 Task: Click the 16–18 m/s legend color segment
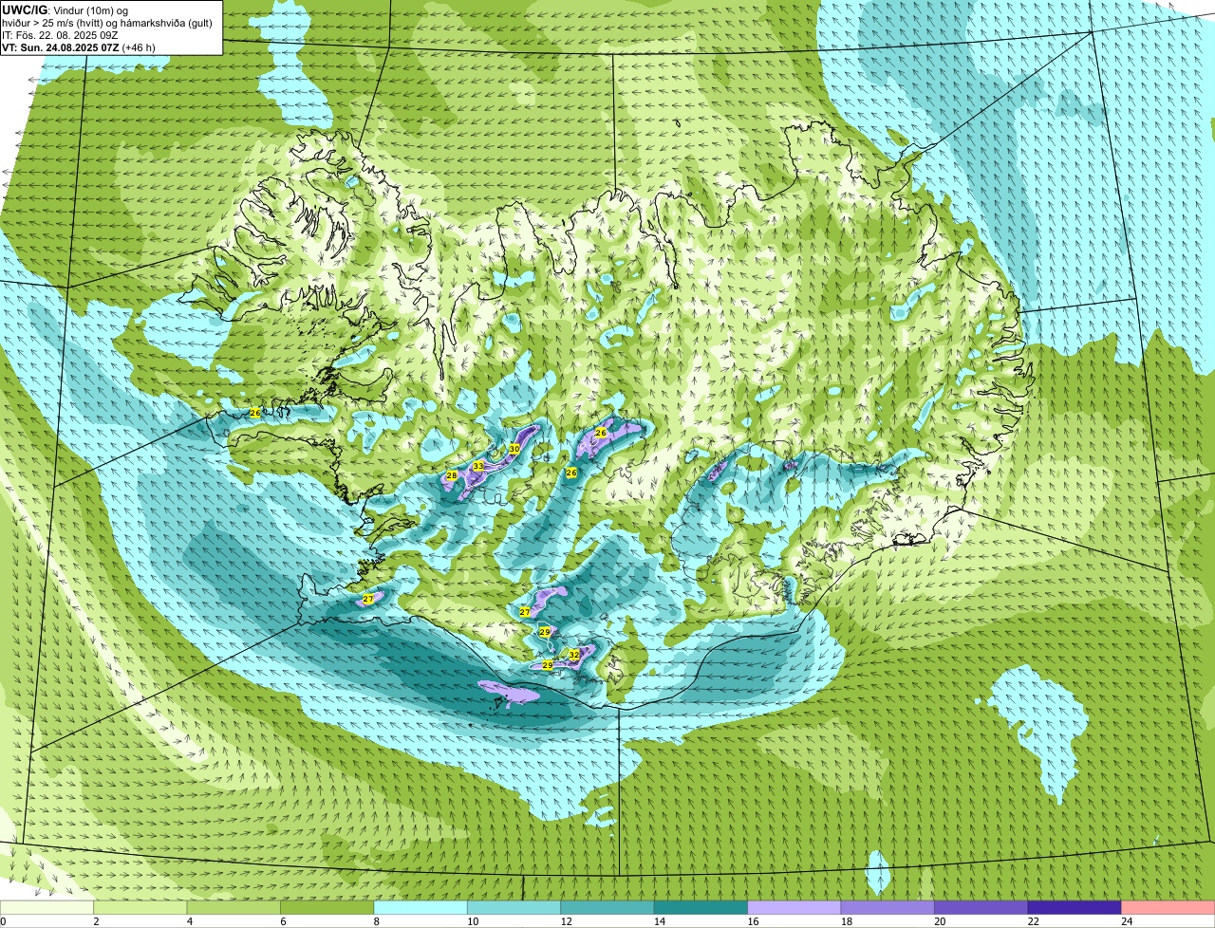794,908
